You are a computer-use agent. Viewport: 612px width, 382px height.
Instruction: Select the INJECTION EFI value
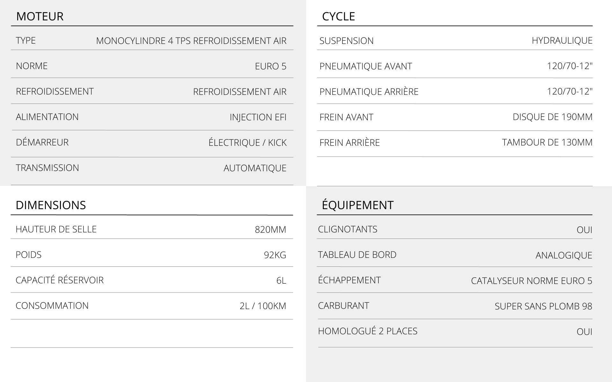[x=258, y=117]
